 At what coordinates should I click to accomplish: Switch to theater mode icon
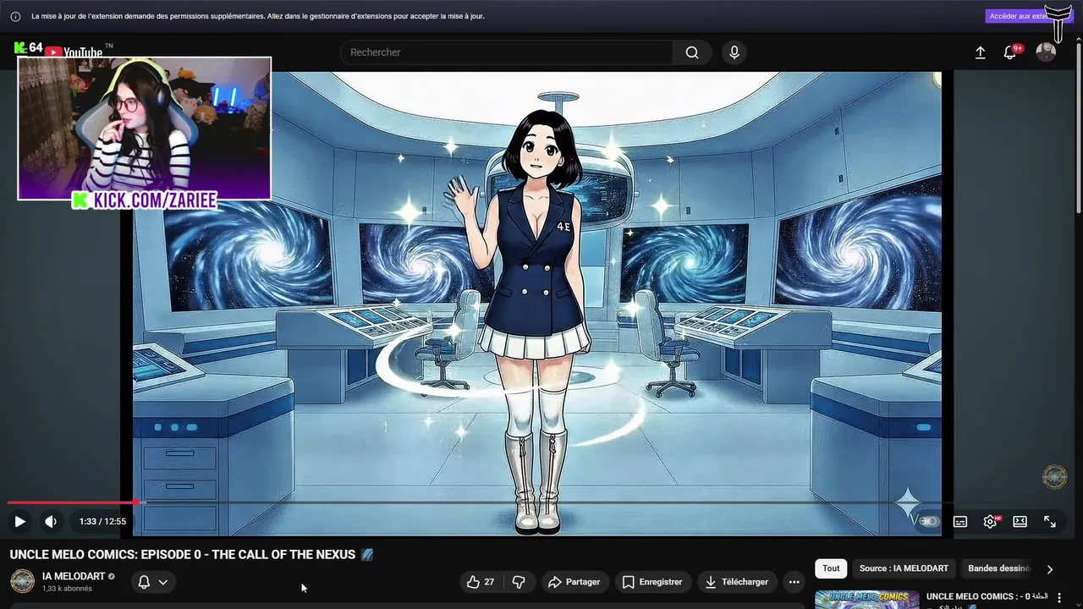coord(1020,522)
